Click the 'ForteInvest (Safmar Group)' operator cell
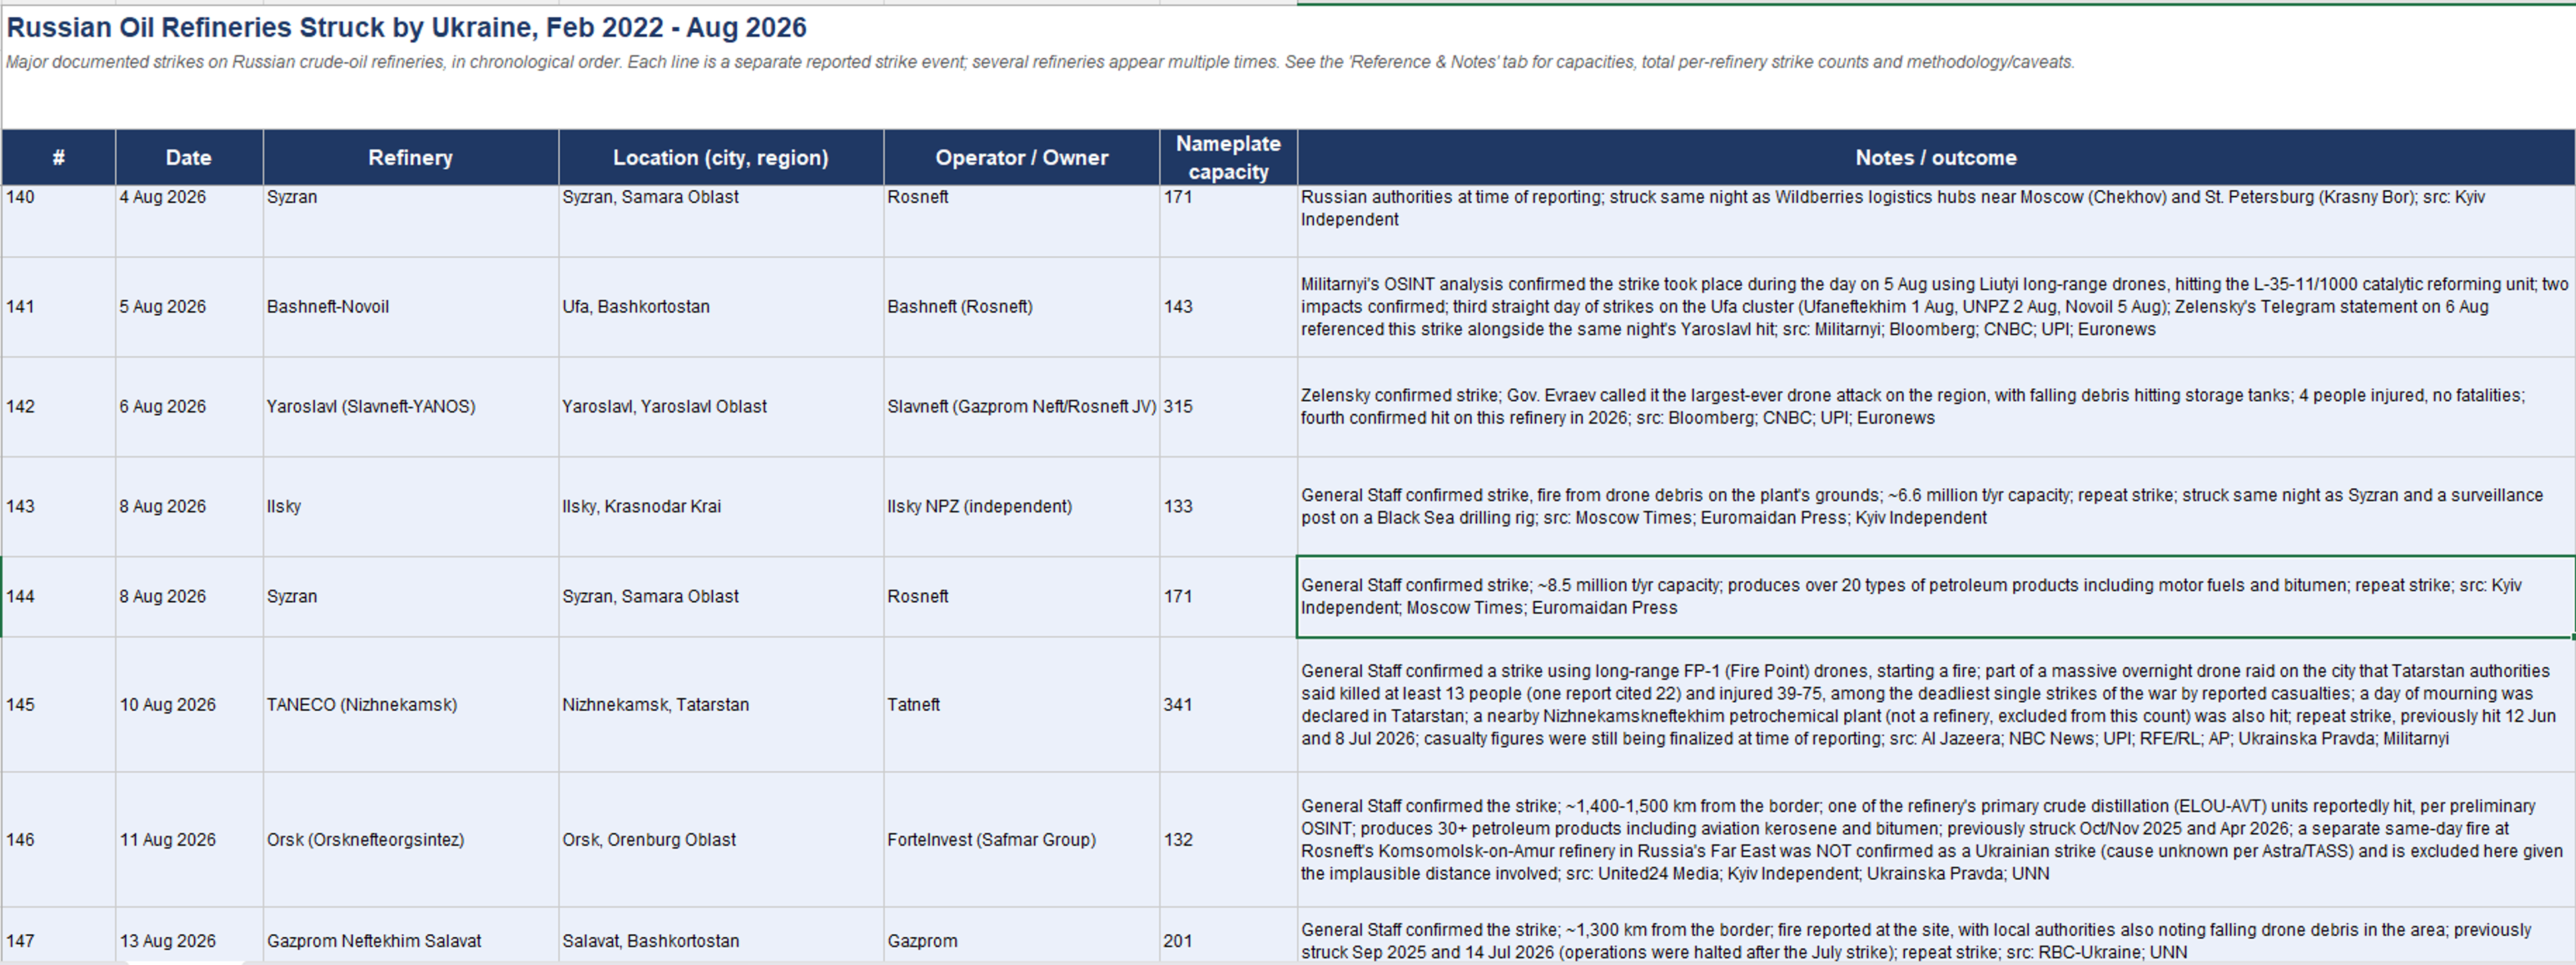Image resolution: width=2576 pixels, height=965 pixels. pos(1022,840)
